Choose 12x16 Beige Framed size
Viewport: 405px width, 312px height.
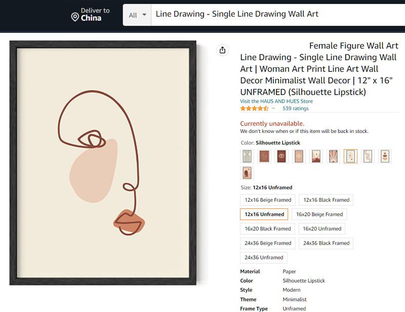tap(268, 200)
